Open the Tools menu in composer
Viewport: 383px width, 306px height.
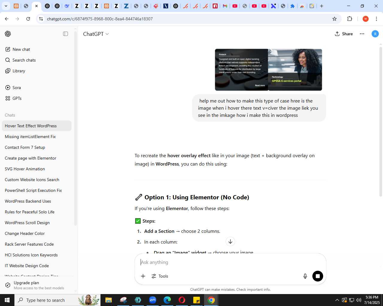(160, 276)
